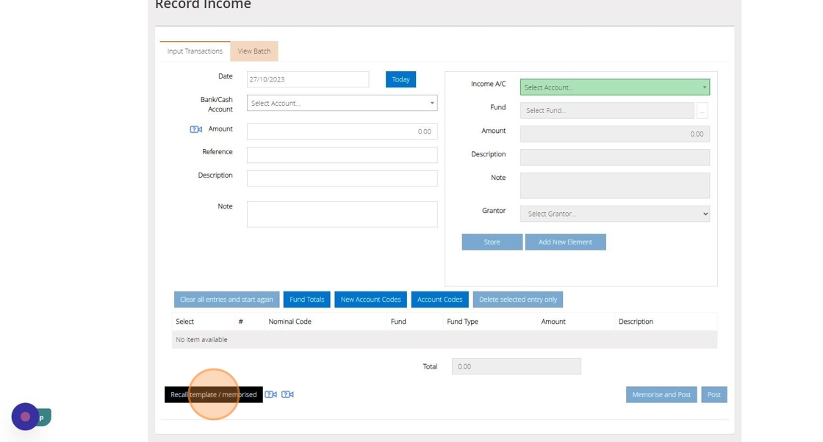Click Recall template / memorised button
The width and height of the screenshot is (823, 442).
(x=214, y=394)
